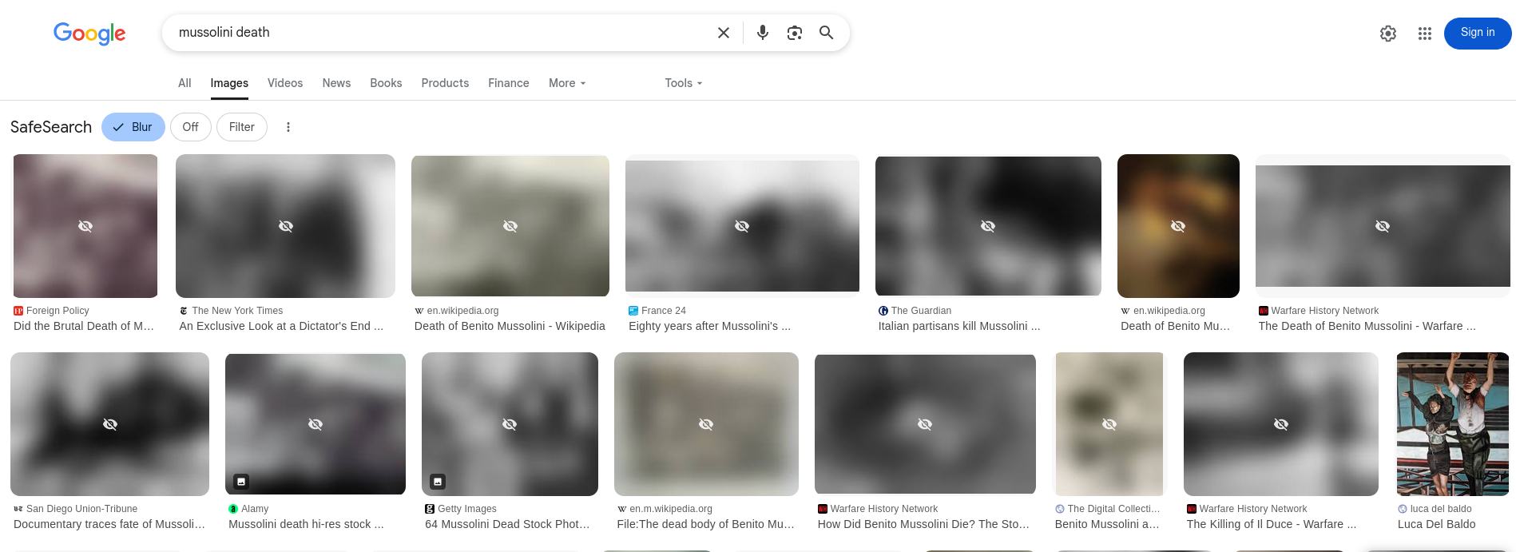Open 'The Death of Benito Mussolini - Warfare' link
This screenshot has height=552, width=1516.
tap(1367, 326)
